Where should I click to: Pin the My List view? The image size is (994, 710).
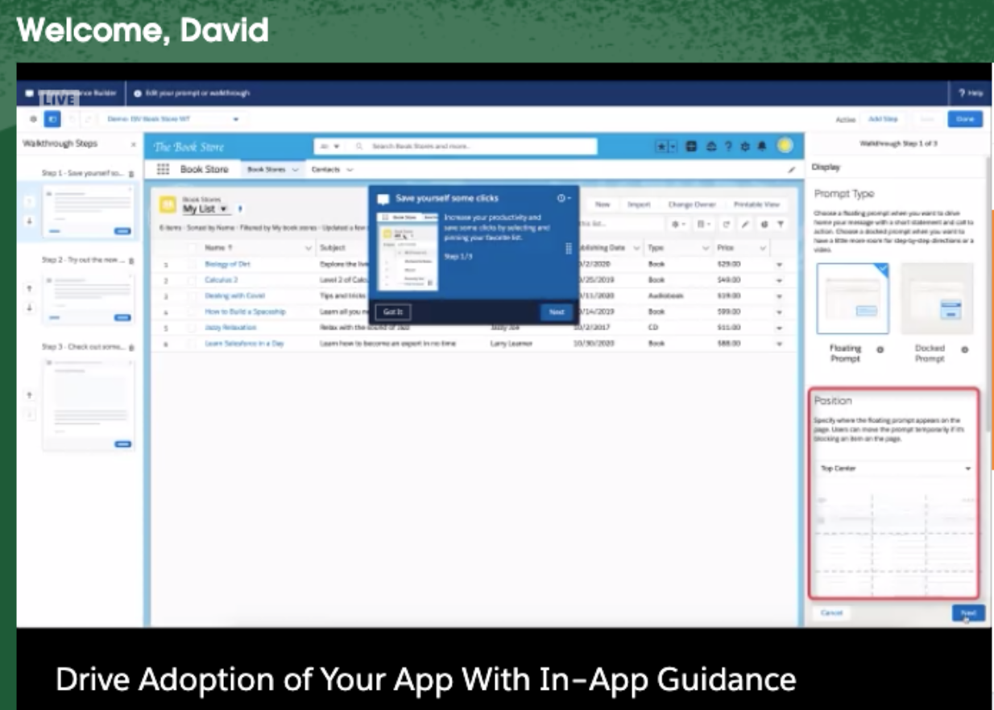(240, 209)
